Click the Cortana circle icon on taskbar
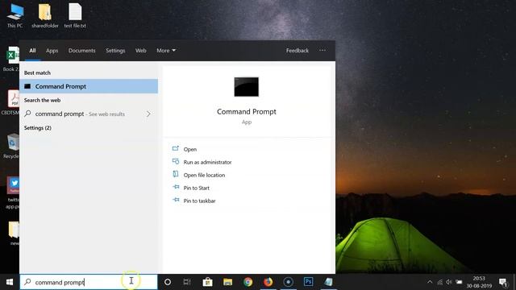 click(168, 282)
